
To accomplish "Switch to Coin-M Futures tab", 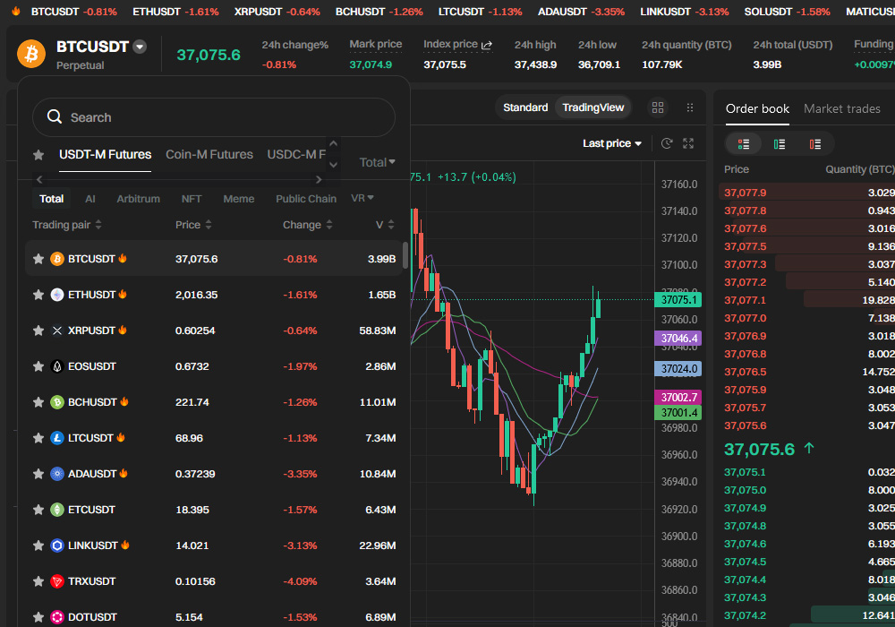I will pos(209,154).
